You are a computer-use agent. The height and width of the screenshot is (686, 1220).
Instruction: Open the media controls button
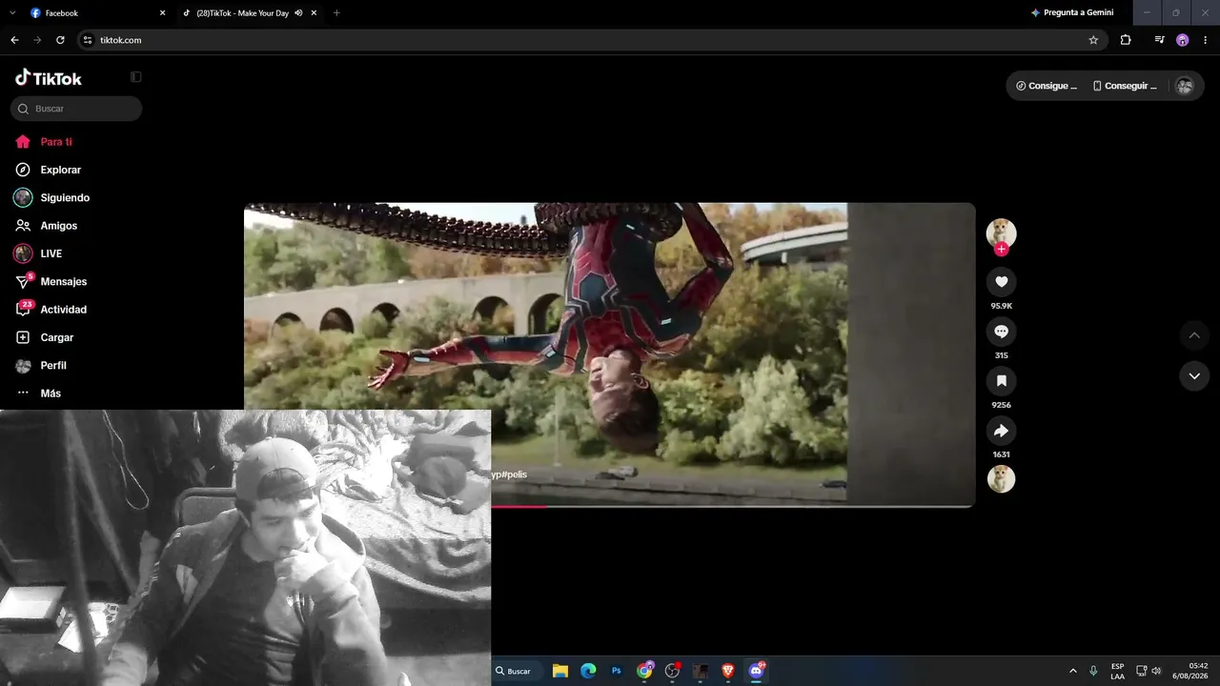coord(1159,40)
